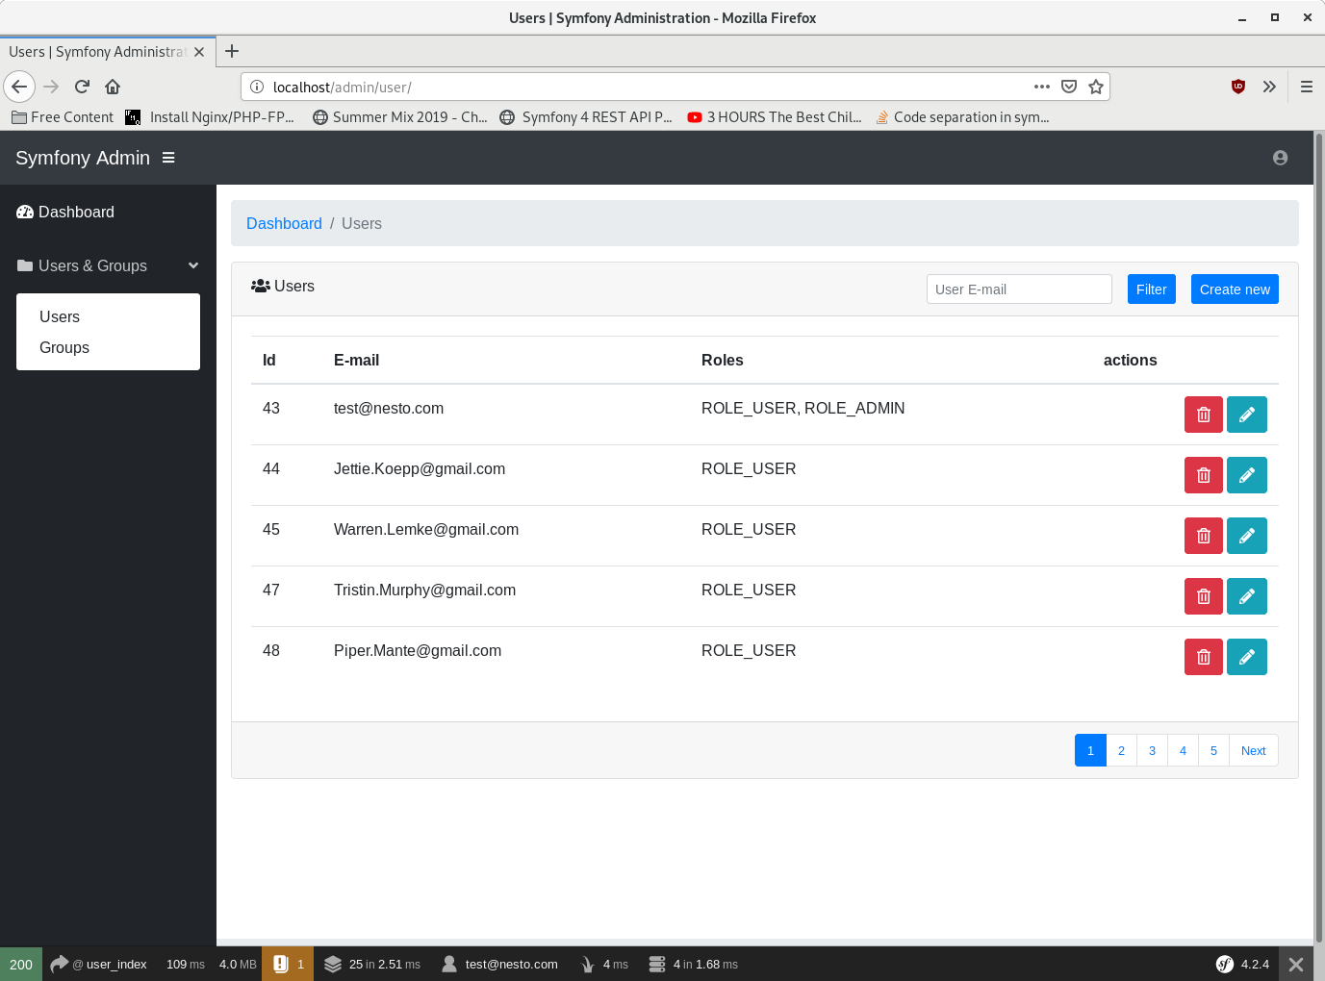Go to the Next page of users
The height and width of the screenshot is (981, 1325).
pyautogui.click(x=1253, y=750)
